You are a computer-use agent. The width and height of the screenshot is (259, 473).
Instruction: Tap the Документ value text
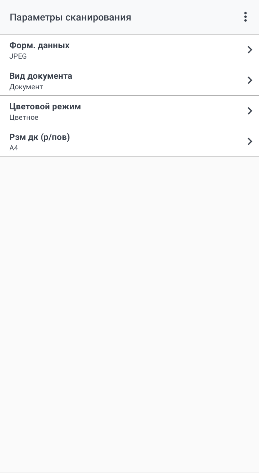pyautogui.click(x=26, y=87)
